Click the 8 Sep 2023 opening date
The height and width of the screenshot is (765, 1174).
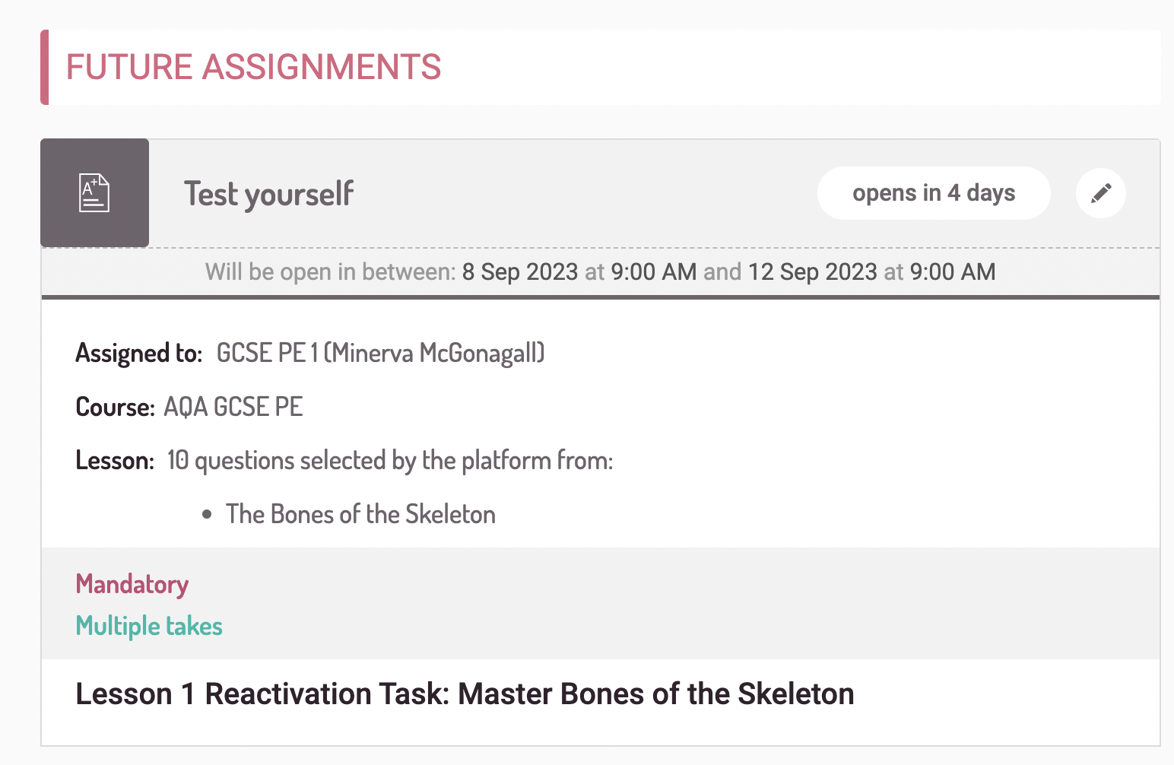click(519, 272)
